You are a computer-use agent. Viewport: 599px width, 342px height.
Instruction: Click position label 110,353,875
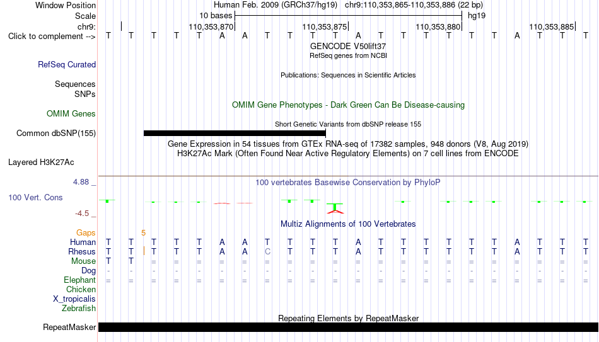click(x=324, y=26)
